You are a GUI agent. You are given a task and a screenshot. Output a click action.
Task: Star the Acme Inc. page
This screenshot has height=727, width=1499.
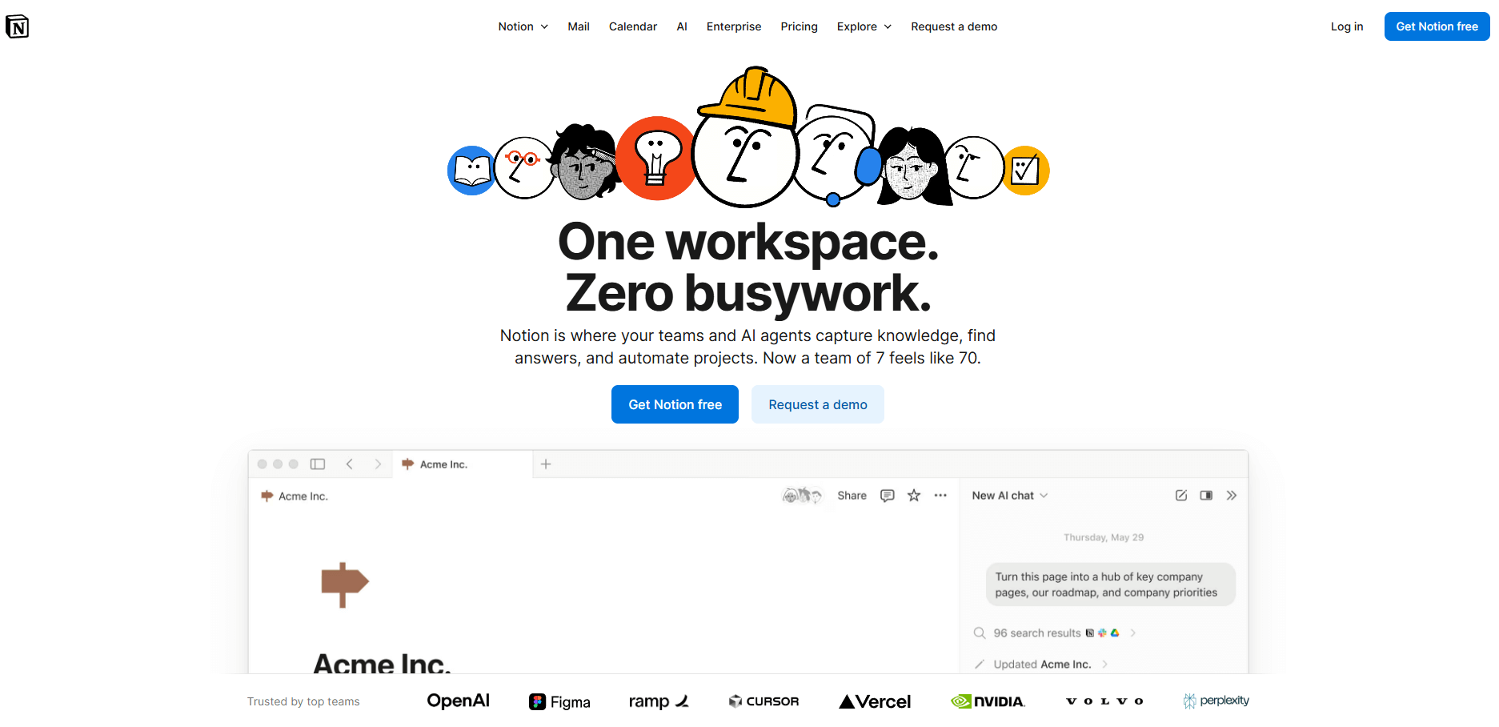click(914, 496)
